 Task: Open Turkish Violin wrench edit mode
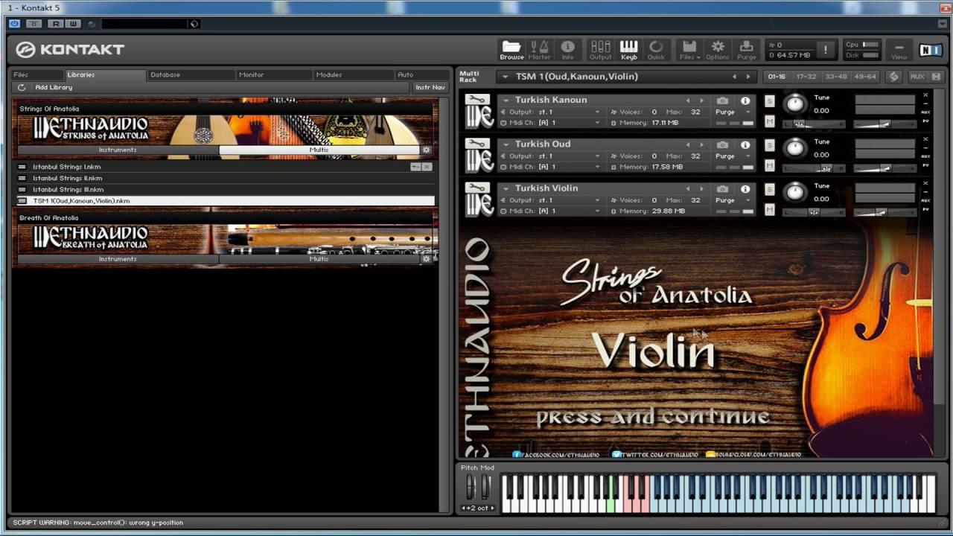(x=476, y=188)
